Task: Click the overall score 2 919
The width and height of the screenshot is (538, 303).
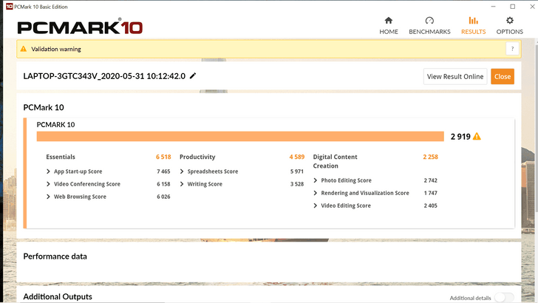Action: pyautogui.click(x=460, y=137)
